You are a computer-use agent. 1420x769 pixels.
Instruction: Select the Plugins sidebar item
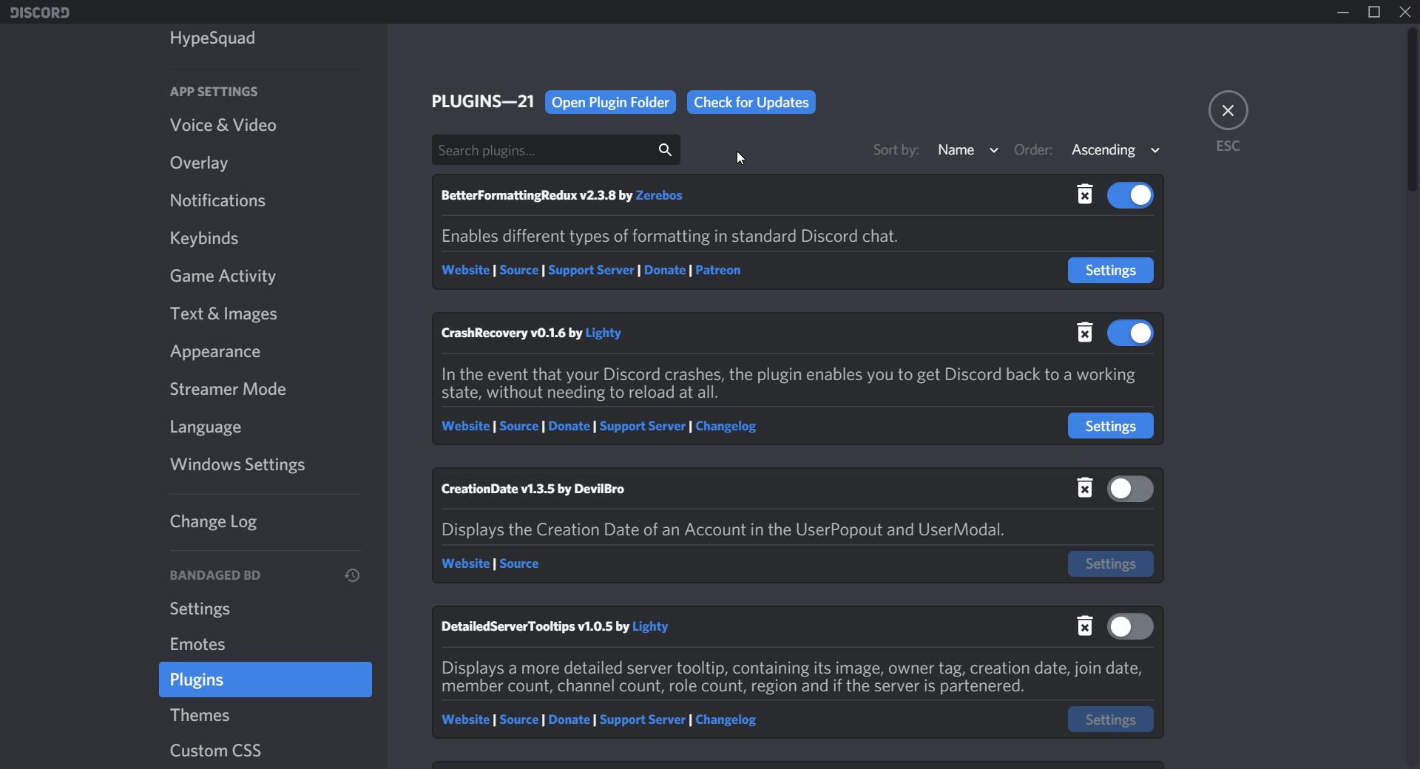tap(266, 680)
